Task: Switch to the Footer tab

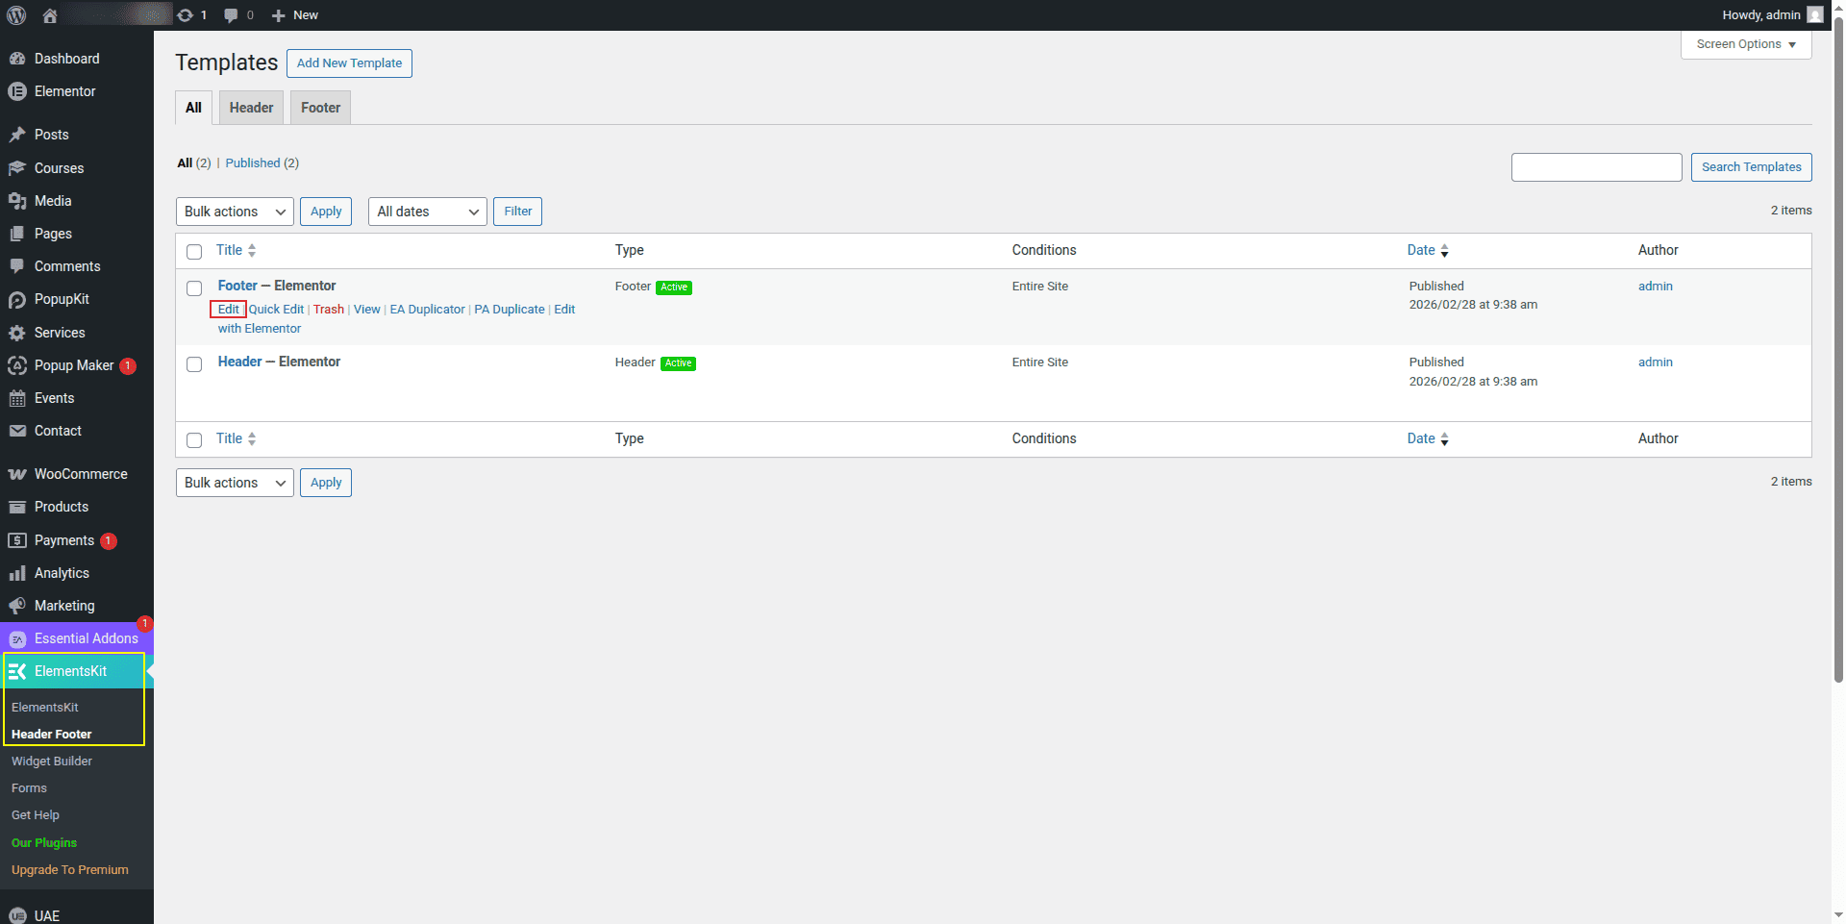Action: tap(320, 108)
